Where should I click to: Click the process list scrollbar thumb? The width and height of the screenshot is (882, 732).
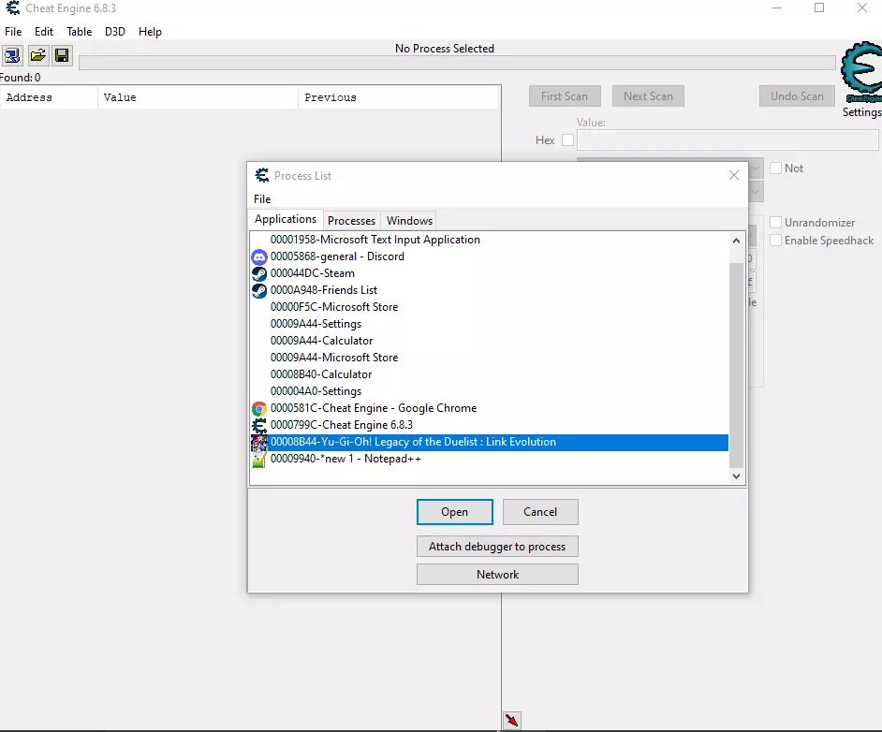[736, 365]
